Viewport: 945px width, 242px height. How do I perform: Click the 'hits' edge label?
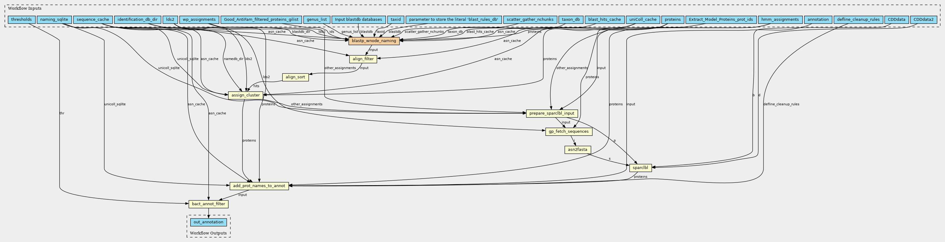click(x=256, y=86)
